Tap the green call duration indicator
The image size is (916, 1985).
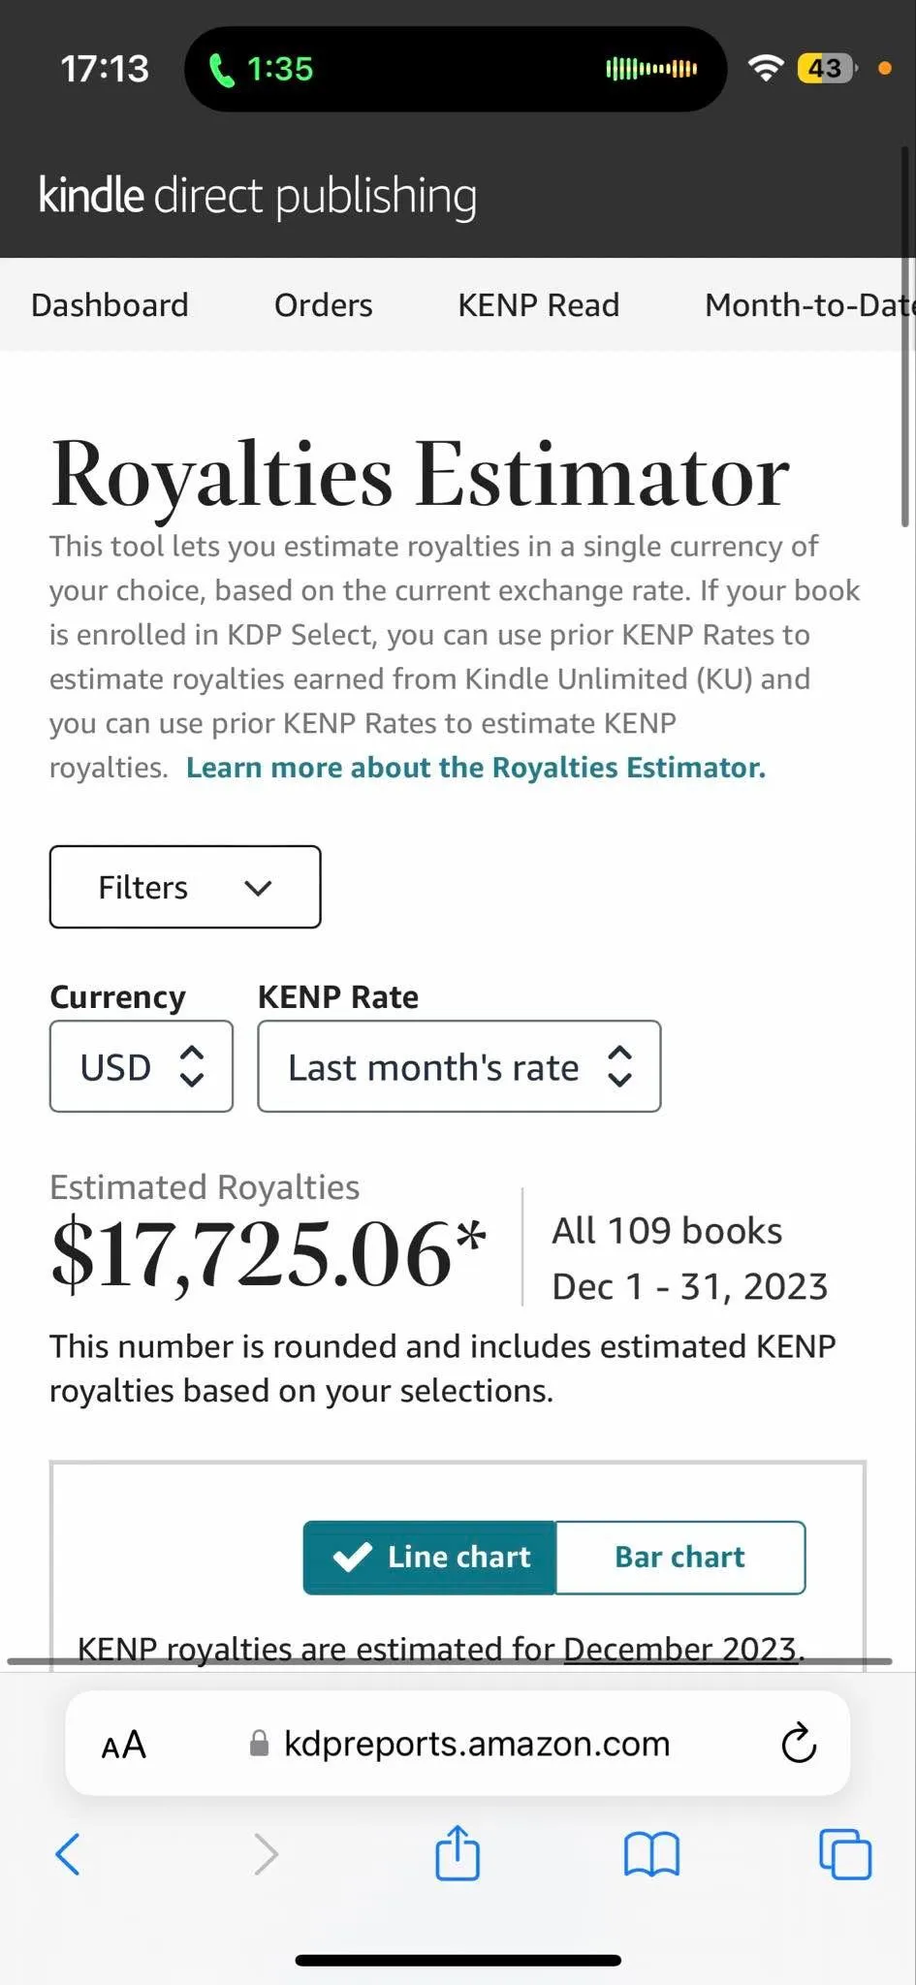tap(262, 69)
